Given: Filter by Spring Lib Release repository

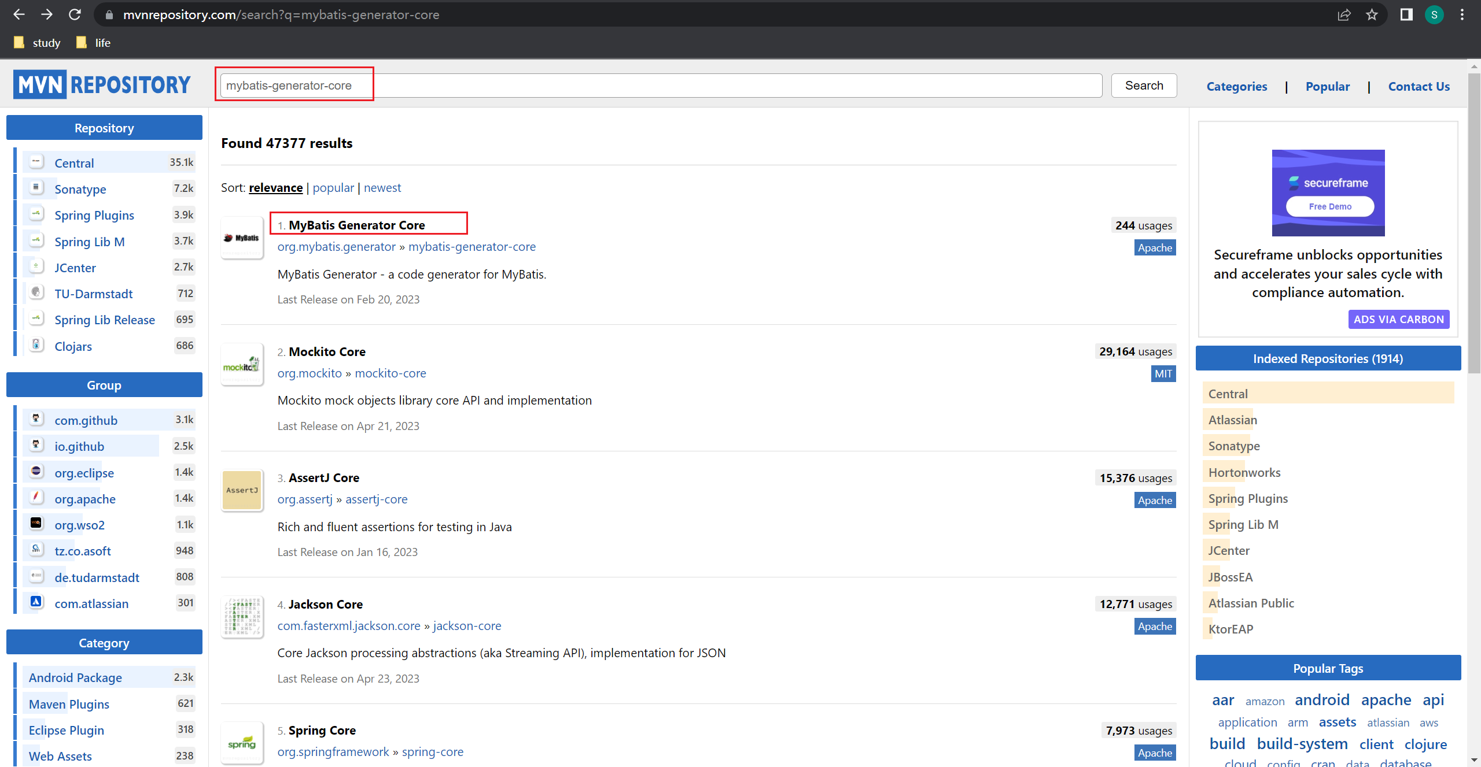Looking at the screenshot, I should point(105,320).
